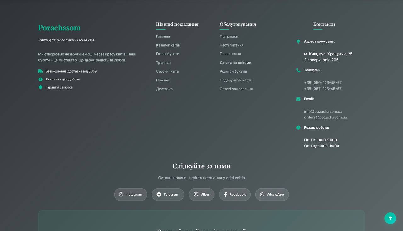This screenshot has height=231, width=403.
Task: Click the Слідкуйте за нами heading
Action: 201,166
